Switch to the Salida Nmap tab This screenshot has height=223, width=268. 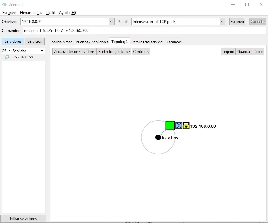(x=62, y=42)
